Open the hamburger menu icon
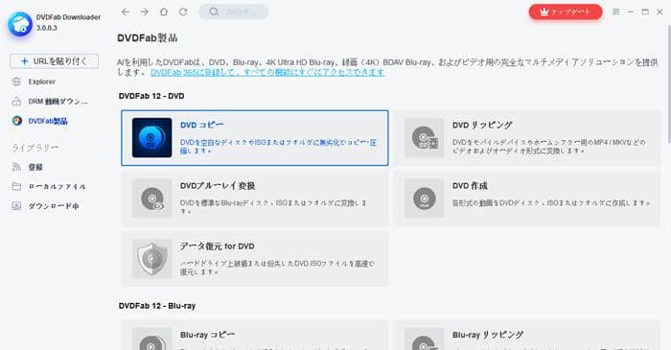 (615, 12)
